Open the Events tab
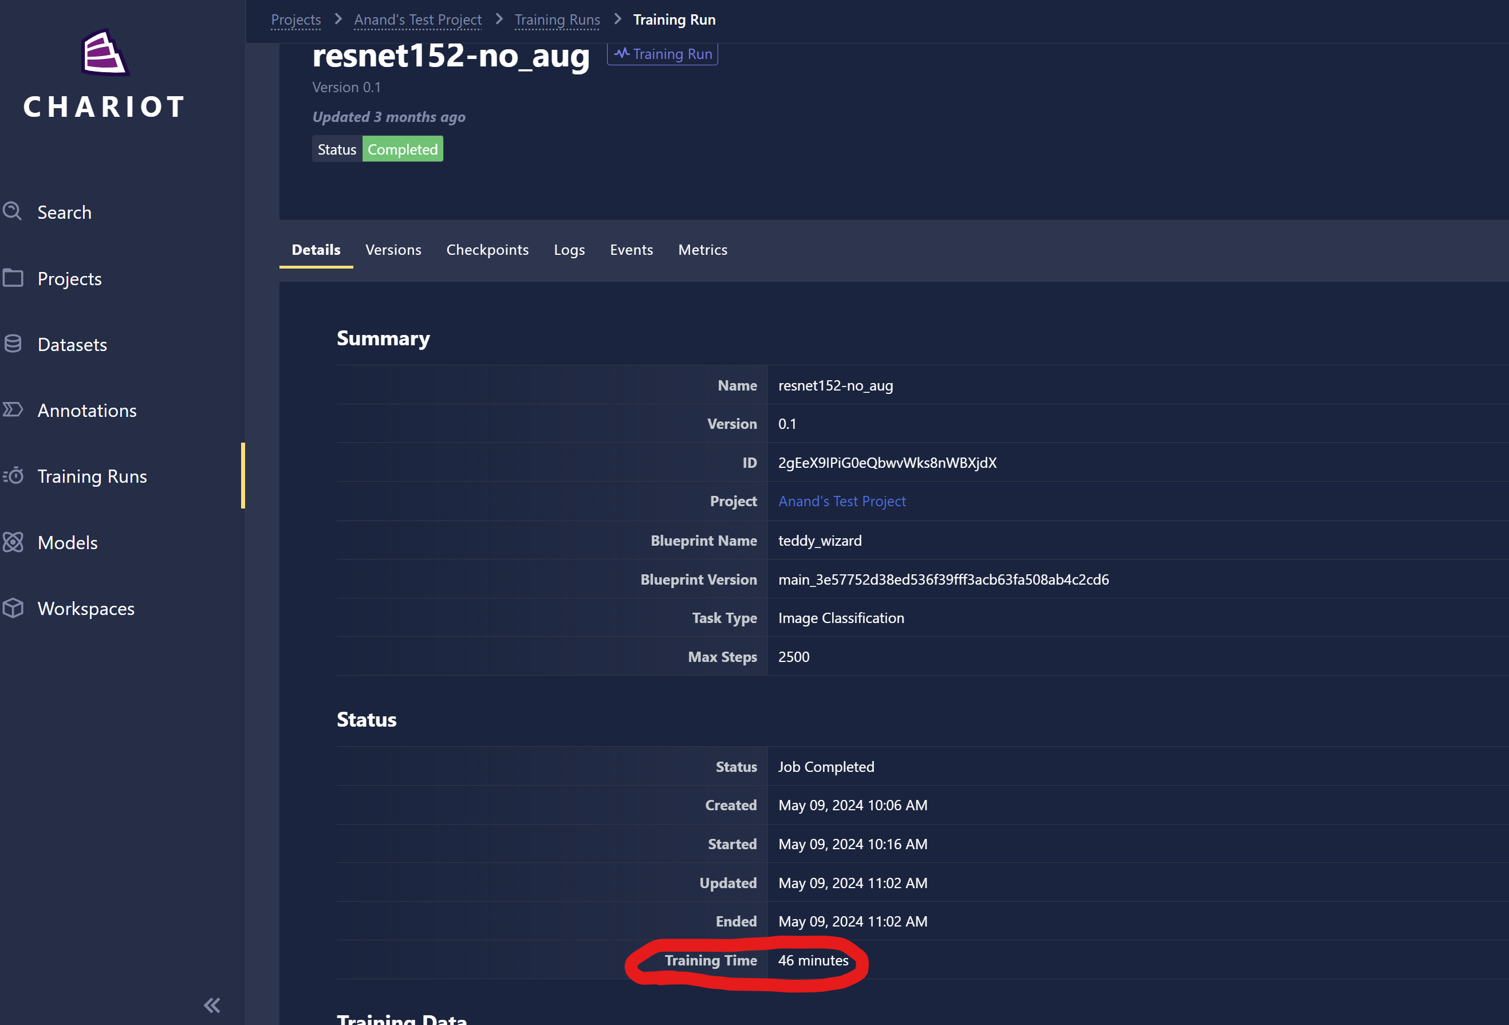 (x=632, y=250)
